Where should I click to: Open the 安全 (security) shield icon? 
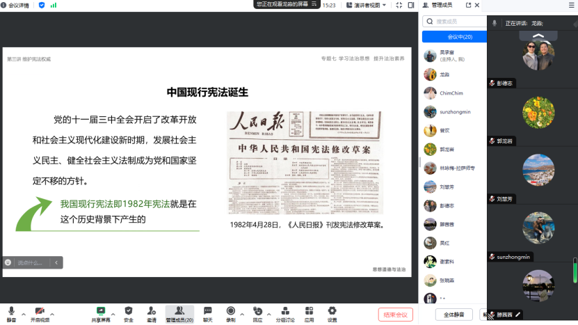(x=128, y=312)
